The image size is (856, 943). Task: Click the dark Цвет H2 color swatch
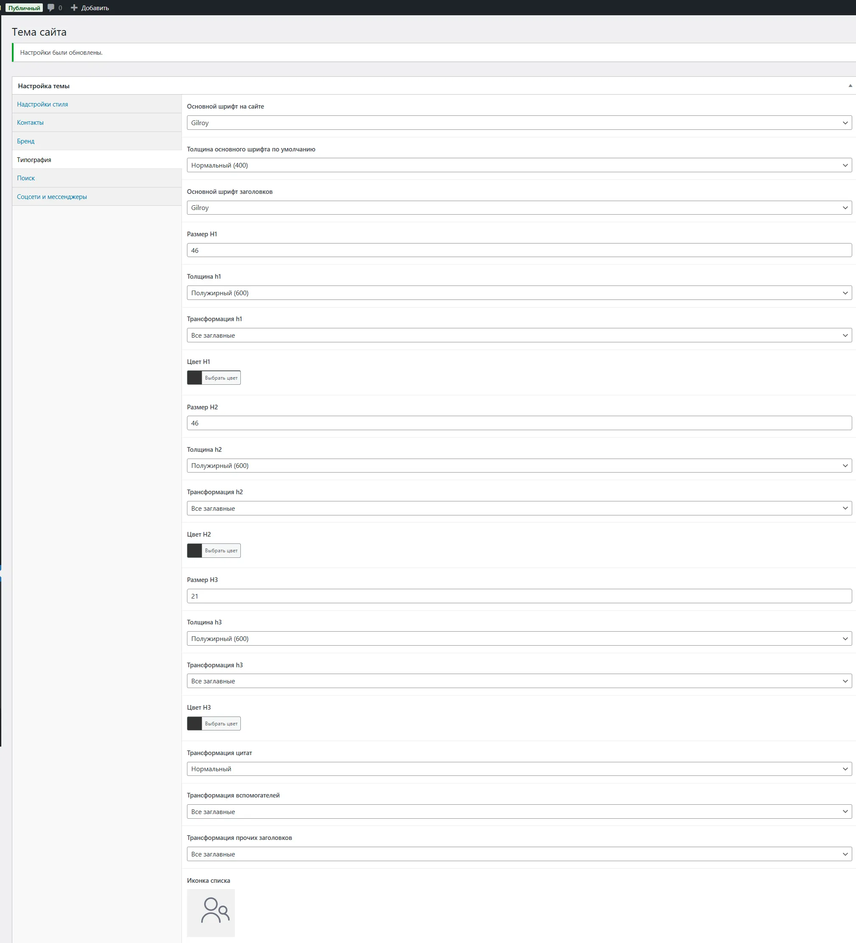click(x=195, y=551)
